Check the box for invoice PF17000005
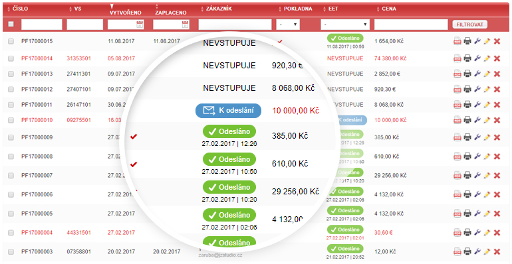This screenshot has height=264, width=512. (11, 214)
